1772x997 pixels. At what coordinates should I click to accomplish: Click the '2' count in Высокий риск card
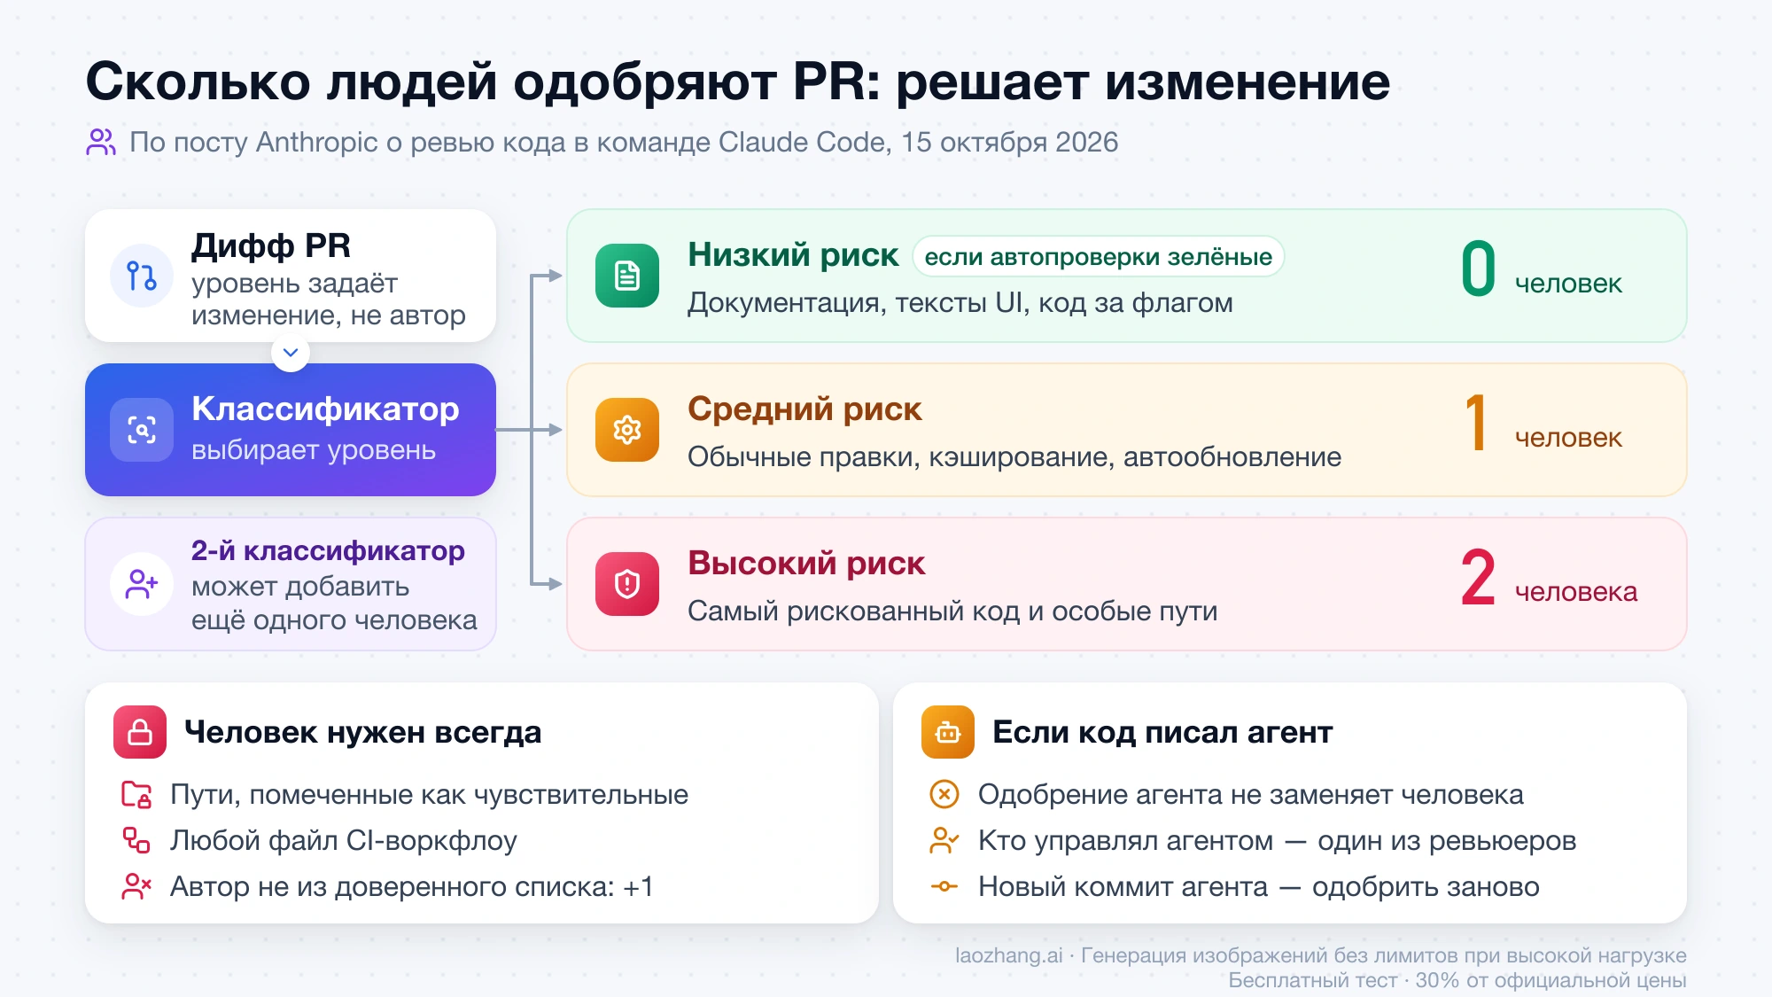[x=1478, y=577]
